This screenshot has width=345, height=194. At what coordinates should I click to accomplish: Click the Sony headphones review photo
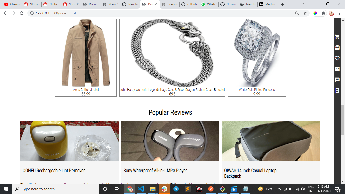[170, 141]
